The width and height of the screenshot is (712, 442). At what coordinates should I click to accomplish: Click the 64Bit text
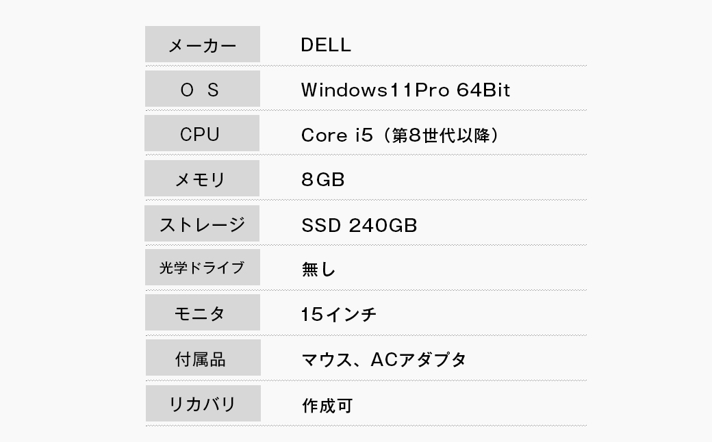tap(483, 90)
